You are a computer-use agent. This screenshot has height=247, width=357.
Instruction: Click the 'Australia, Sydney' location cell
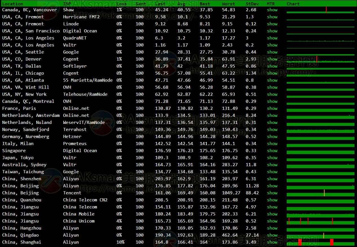(24, 165)
